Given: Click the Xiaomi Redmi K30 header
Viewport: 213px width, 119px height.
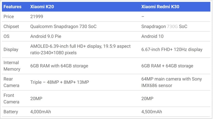Looking at the screenshot, I should pyautogui.click(x=160, y=7).
